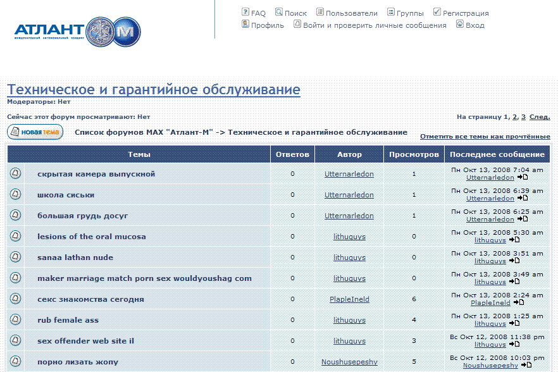The image size is (558, 372).
Task: Open topic "lesions of the oral mucosa"
Action: point(92,237)
